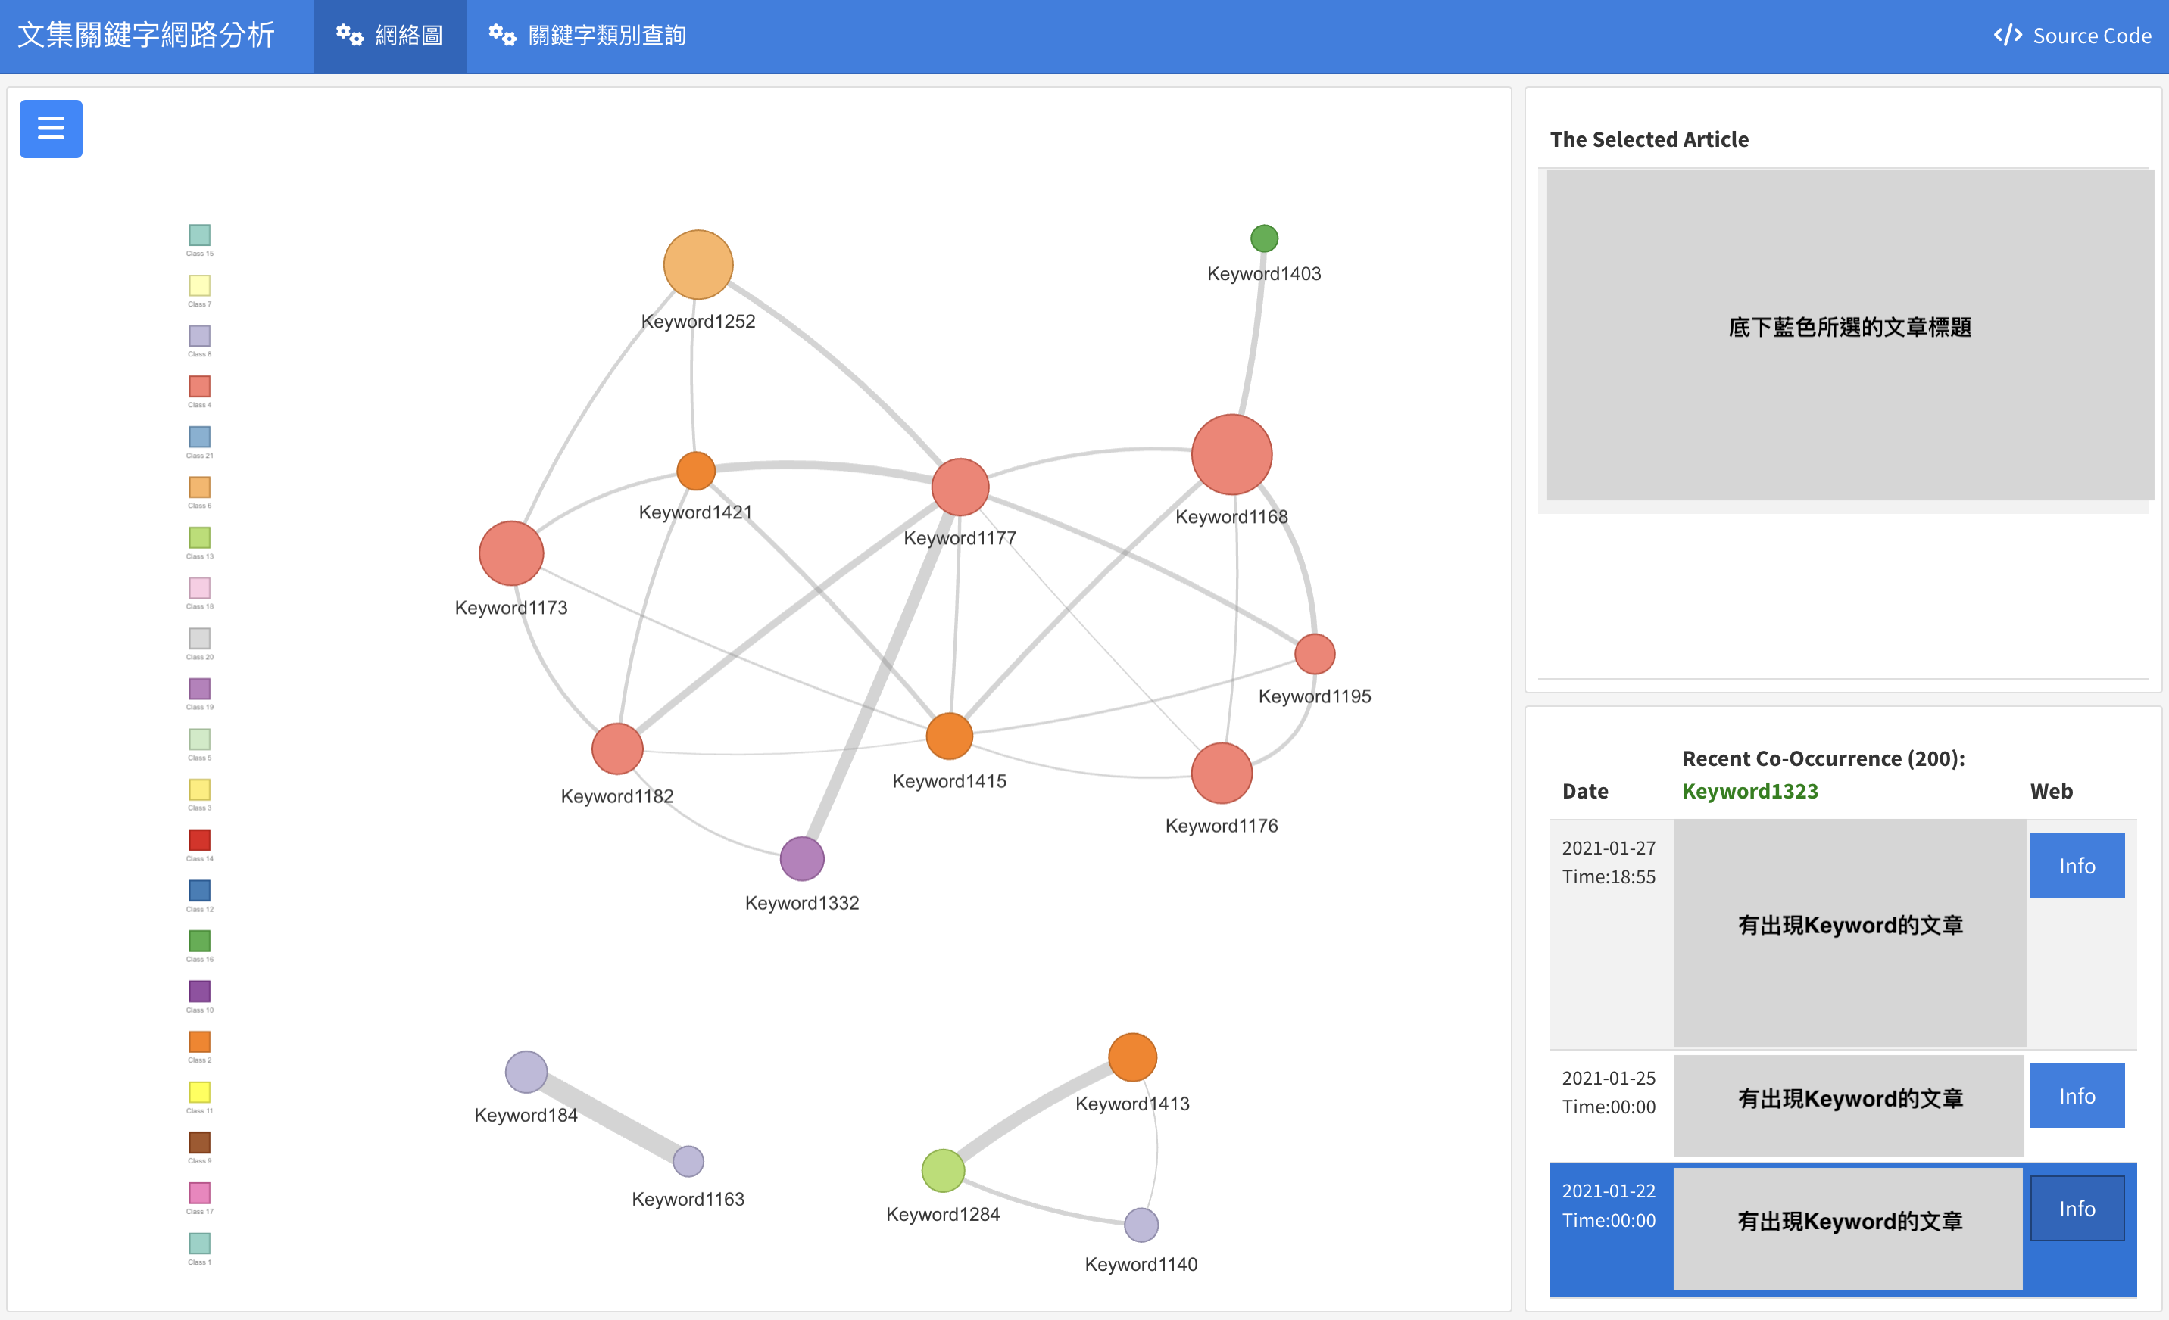The width and height of the screenshot is (2169, 1320).
Task: Click the Keyword1177 node
Action: point(960,487)
